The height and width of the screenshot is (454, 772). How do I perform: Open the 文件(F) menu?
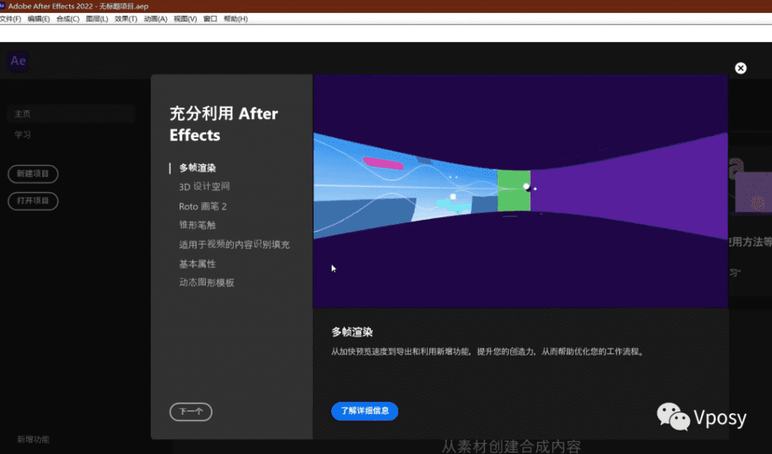click(11, 19)
